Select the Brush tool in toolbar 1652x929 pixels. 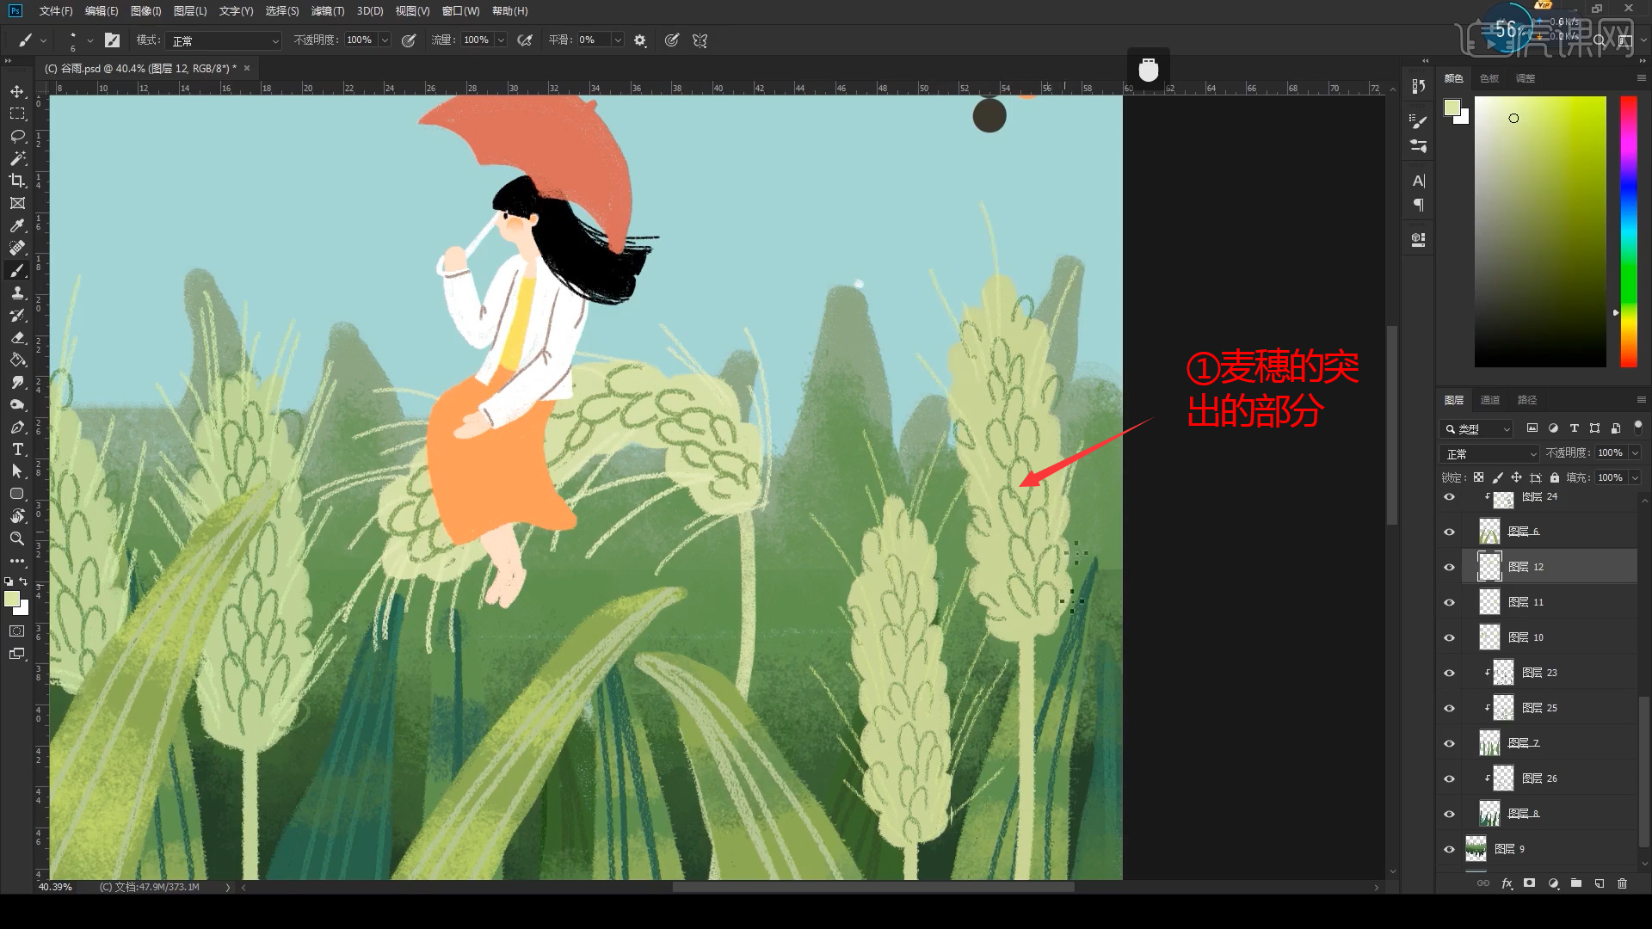(17, 270)
